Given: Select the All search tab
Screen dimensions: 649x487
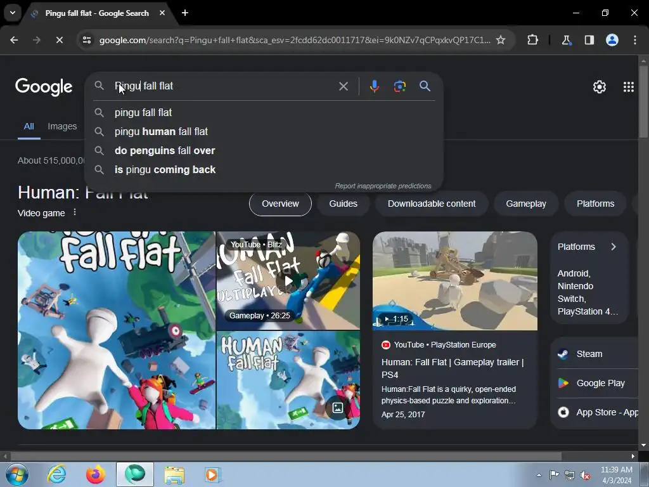Looking at the screenshot, I should tap(29, 126).
